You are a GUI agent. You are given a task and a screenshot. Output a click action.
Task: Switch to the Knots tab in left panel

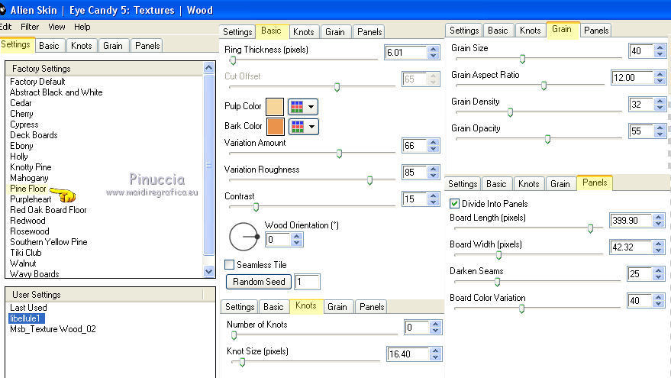82,45
